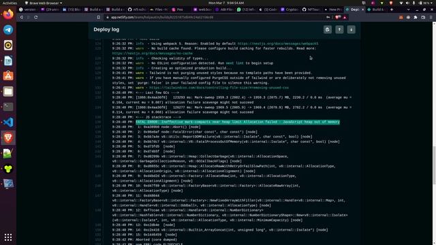Switch to the 'NFTour...' GitHub tab

point(312,10)
